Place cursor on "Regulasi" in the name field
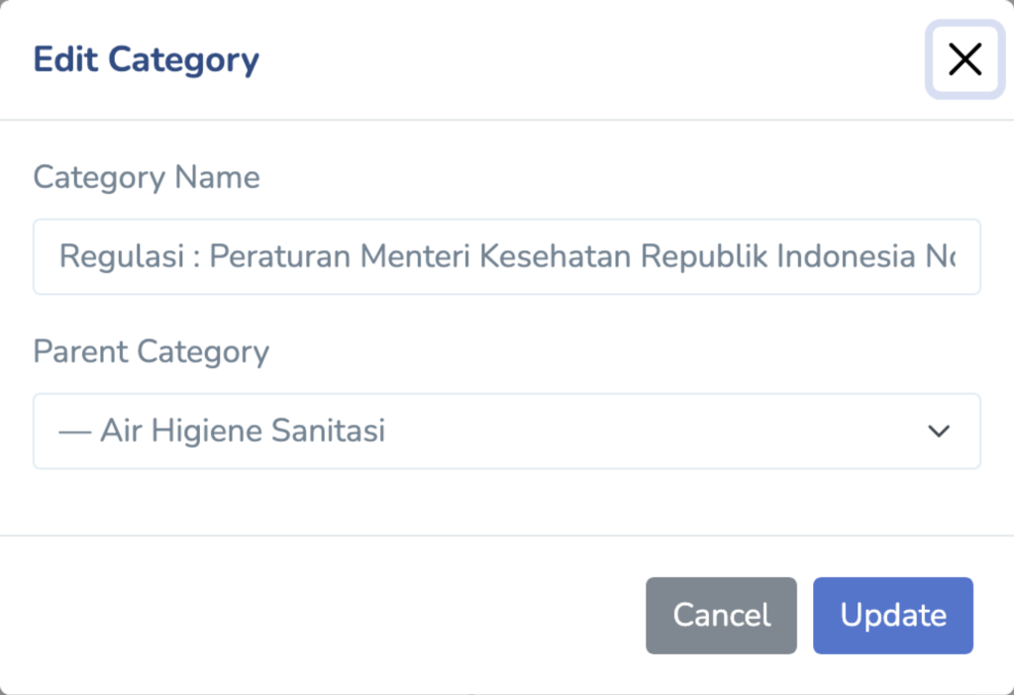1014x695 pixels. pyautogui.click(x=120, y=257)
